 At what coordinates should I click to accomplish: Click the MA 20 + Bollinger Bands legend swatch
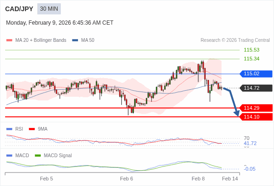click(9, 40)
